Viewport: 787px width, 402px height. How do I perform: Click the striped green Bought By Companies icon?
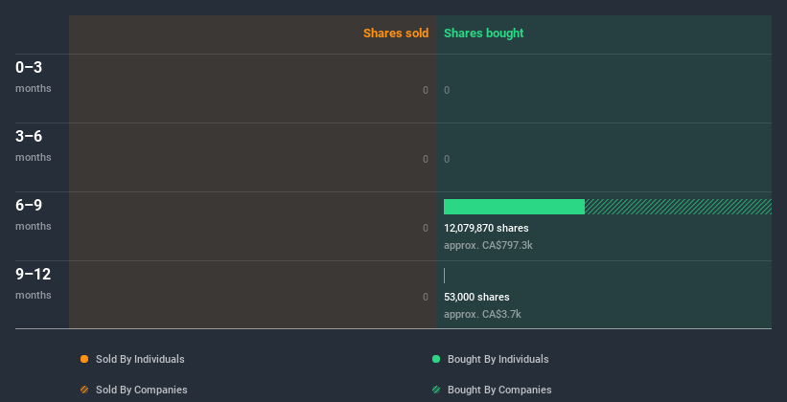click(x=436, y=390)
